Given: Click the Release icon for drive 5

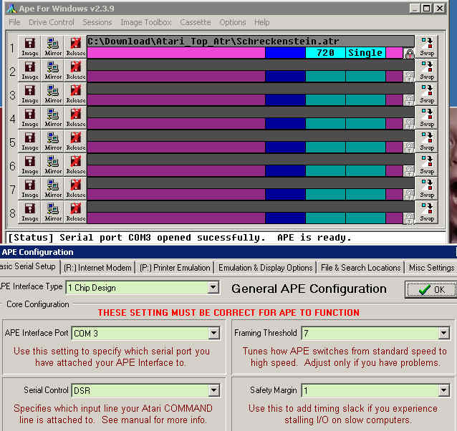Looking at the screenshot, I should 75,141.
